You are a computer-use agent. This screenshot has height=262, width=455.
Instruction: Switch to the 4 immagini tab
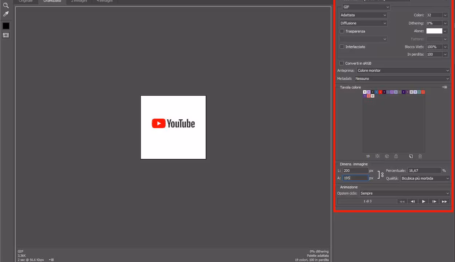point(105,1)
